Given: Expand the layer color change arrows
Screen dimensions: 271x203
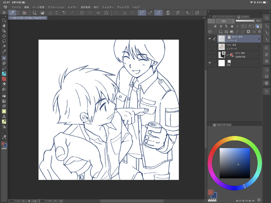Looking at the screenshot, I should pos(260,26).
